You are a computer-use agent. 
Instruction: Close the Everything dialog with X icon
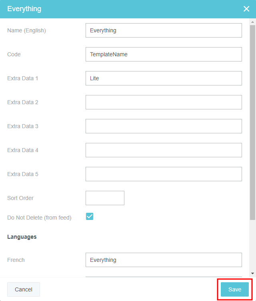[x=246, y=9]
